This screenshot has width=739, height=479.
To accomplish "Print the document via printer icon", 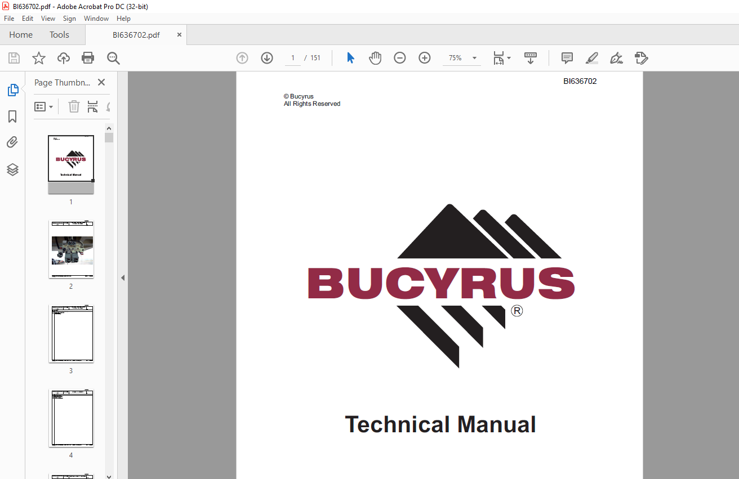I will pos(88,58).
